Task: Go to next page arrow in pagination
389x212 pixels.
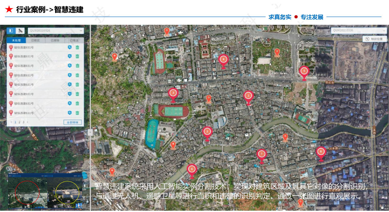Action: (x=27, y=122)
